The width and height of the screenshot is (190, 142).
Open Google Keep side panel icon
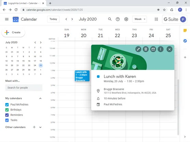tap(185, 30)
